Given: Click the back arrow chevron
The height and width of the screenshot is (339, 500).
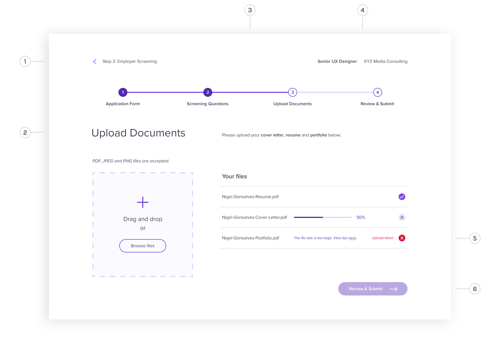Looking at the screenshot, I should (x=95, y=61).
